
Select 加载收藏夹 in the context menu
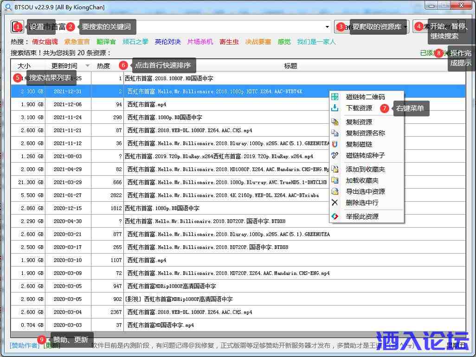point(362,180)
